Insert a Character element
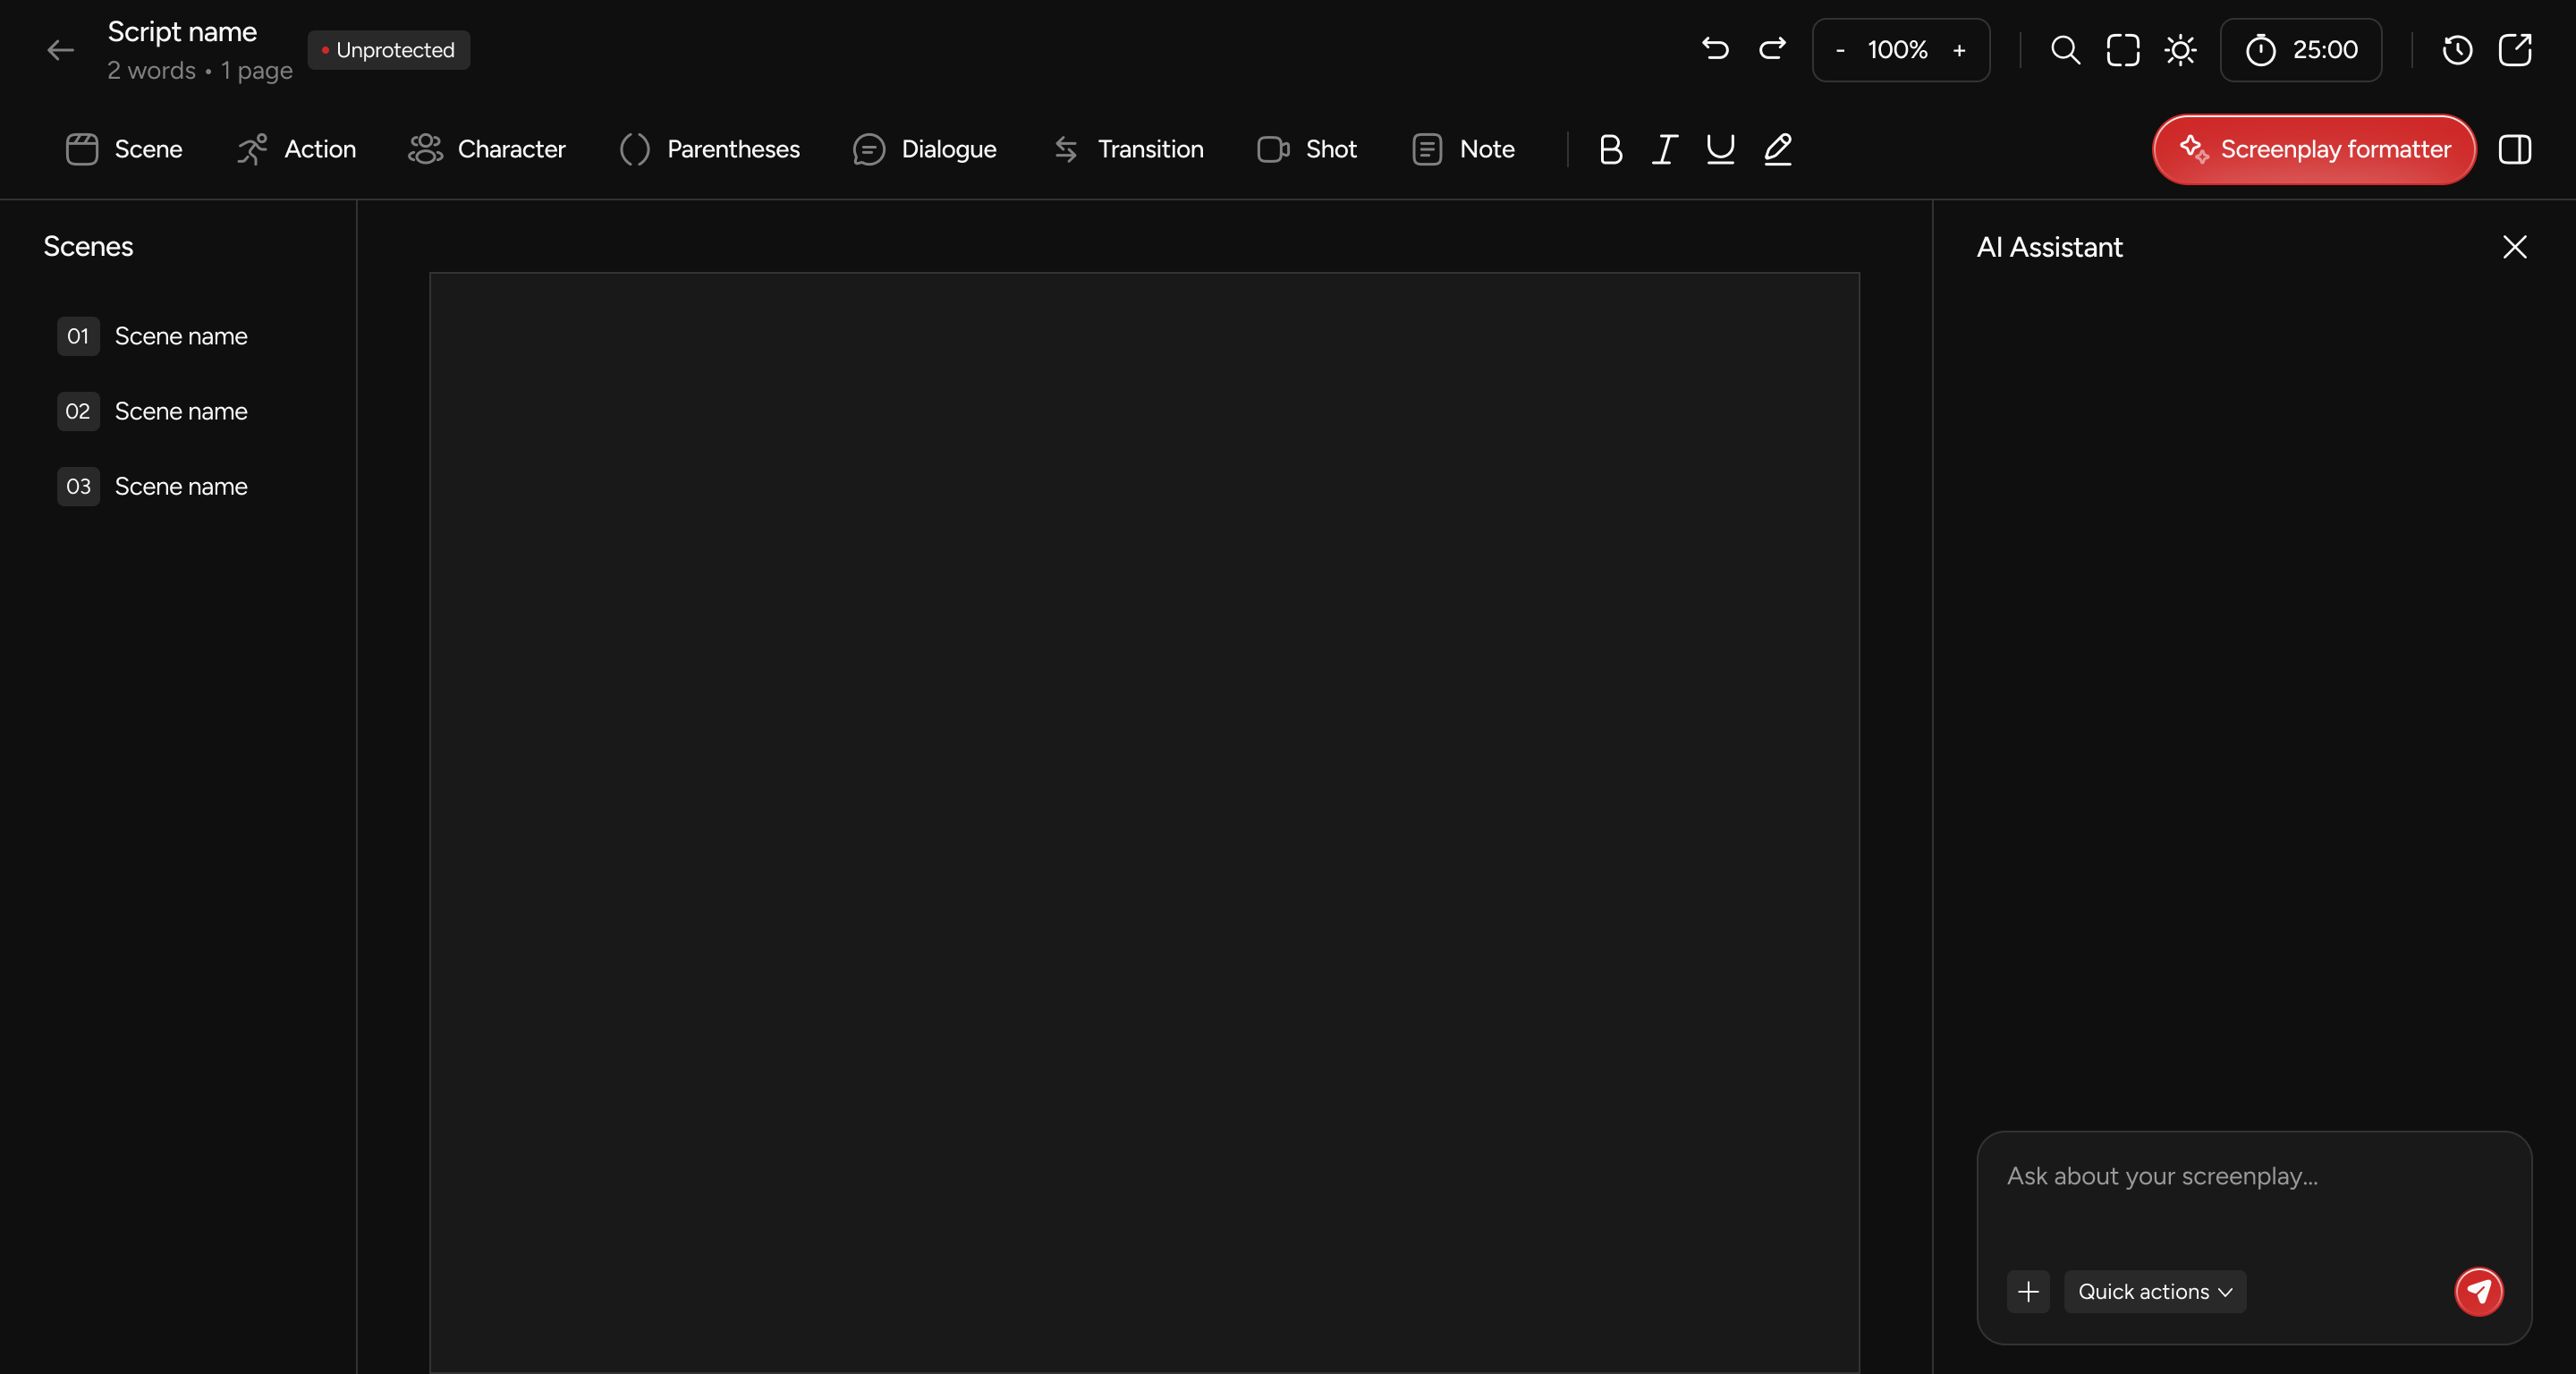Screen dimensions: 2576x1374 tap(487, 150)
